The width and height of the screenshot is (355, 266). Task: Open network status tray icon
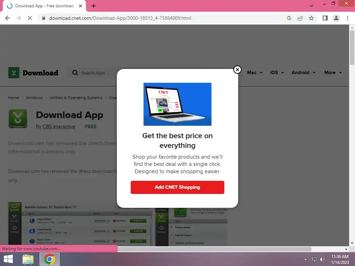[314, 259]
